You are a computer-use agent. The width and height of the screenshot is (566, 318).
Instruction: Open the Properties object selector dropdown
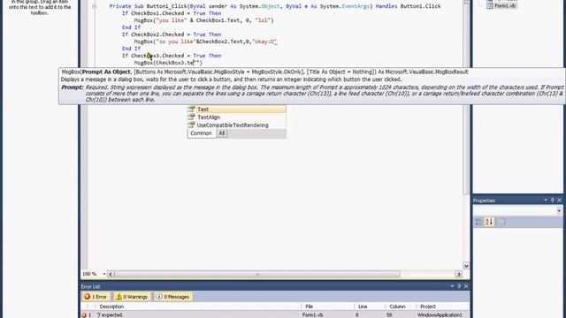pos(559,210)
